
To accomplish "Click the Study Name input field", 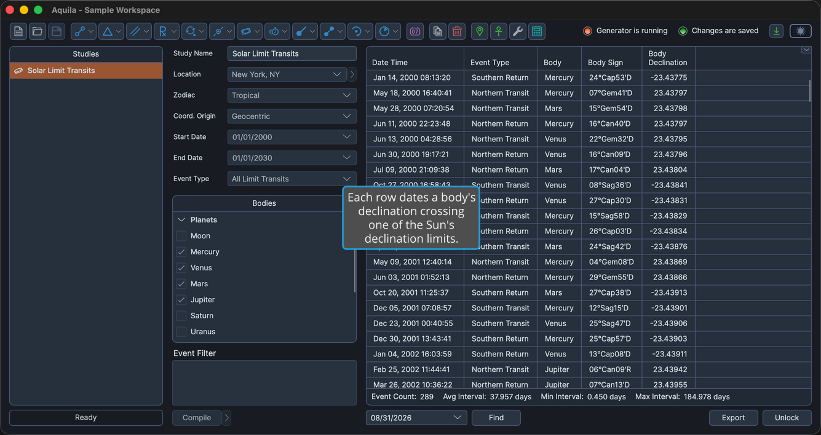I will point(292,53).
